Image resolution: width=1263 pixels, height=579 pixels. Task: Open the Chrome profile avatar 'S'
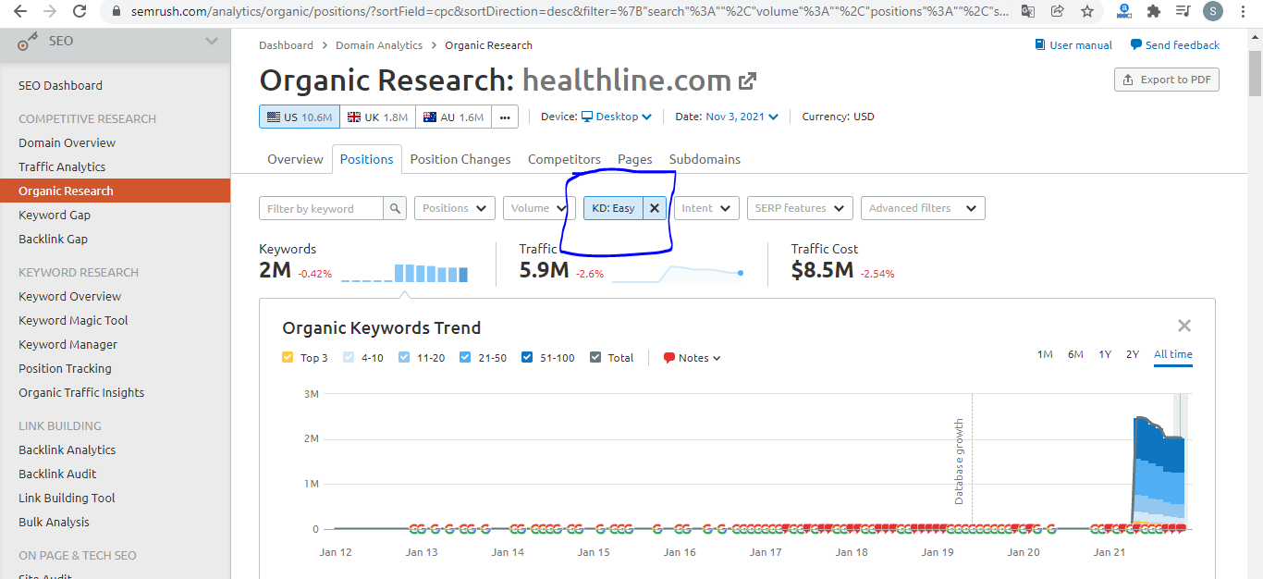[1212, 11]
